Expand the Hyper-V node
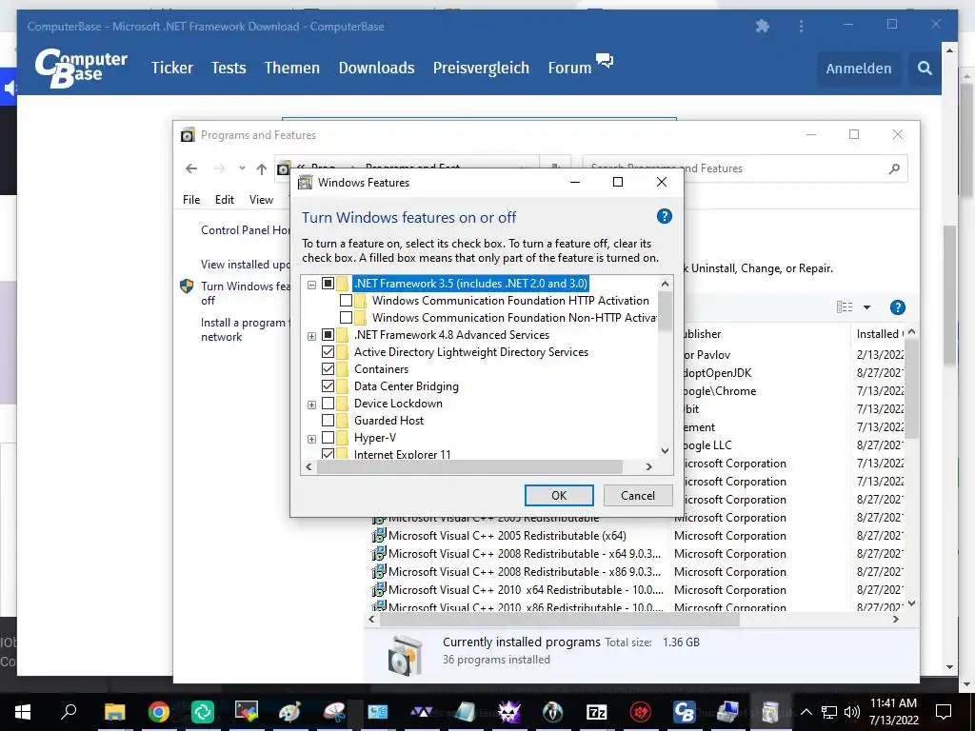Image resolution: width=975 pixels, height=731 pixels. pyautogui.click(x=311, y=439)
